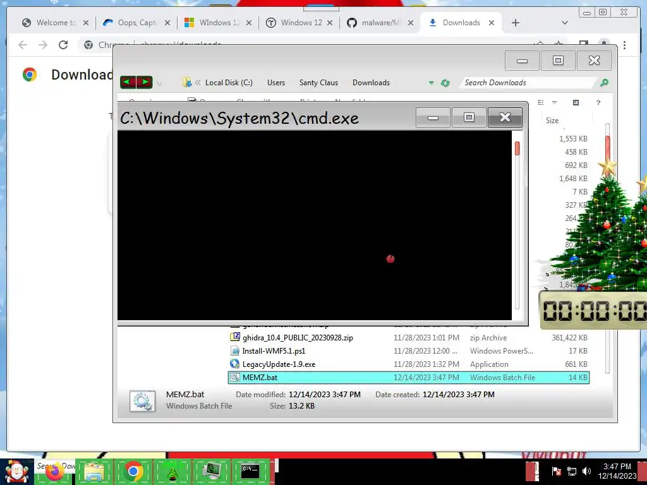Close the Chrome Downloads tab
The width and height of the screenshot is (647, 485).
pyautogui.click(x=492, y=23)
